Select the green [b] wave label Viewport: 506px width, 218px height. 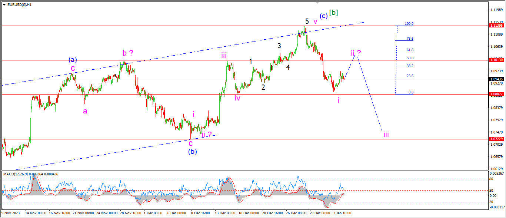click(333, 13)
